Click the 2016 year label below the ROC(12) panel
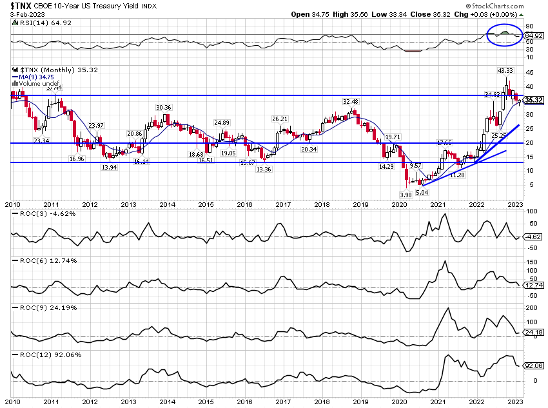 (x=244, y=402)
